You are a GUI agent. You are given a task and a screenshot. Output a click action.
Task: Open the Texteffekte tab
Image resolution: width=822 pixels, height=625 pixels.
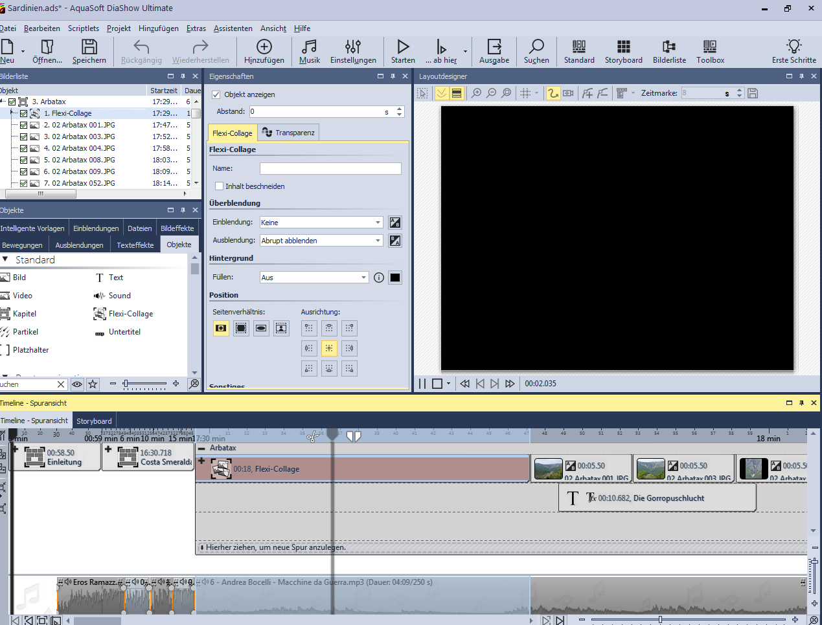tap(135, 245)
